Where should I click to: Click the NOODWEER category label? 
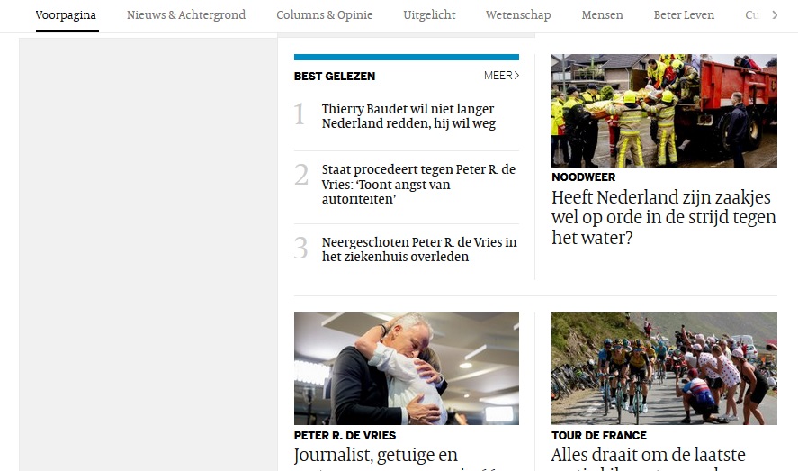click(583, 177)
